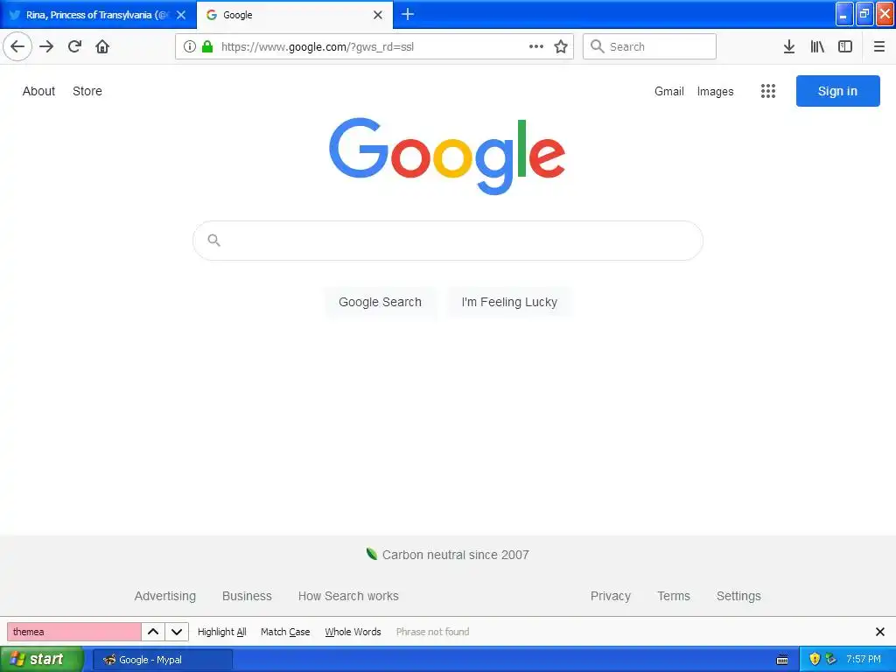Click the I'm Feeling Lucky button
Image resolution: width=896 pixels, height=672 pixels.
pyautogui.click(x=509, y=302)
